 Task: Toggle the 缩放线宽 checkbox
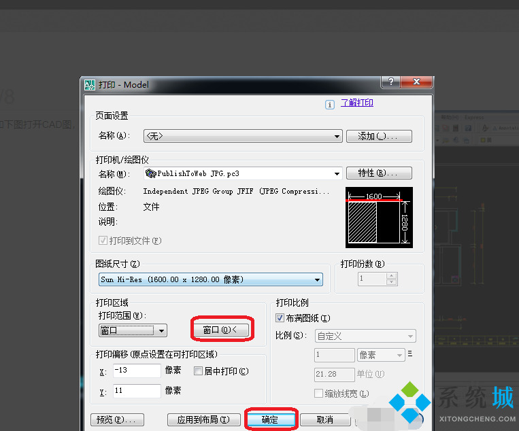tap(318, 394)
